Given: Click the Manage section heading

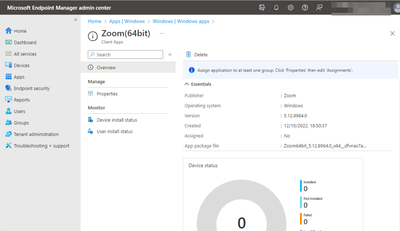Looking at the screenshot, I should 96,81.
